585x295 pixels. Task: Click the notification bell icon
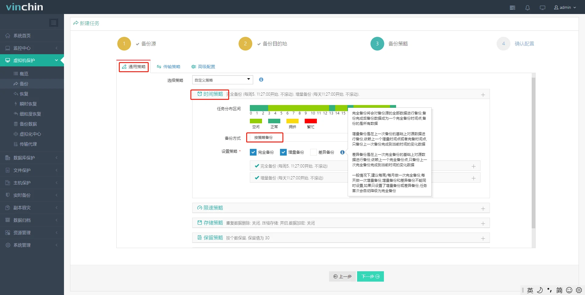click(x=527, y=8)
